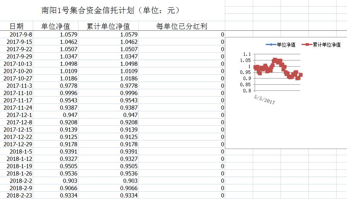Select the dividend value for 2017-12-29
Viewport: 347px width, 199px height.
182,144
